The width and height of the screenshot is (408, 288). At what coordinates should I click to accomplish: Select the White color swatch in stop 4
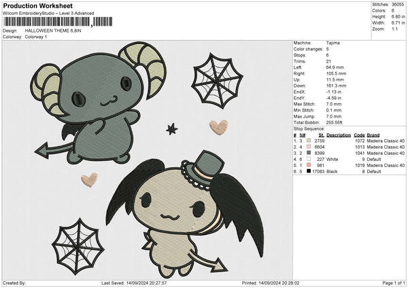309,159
